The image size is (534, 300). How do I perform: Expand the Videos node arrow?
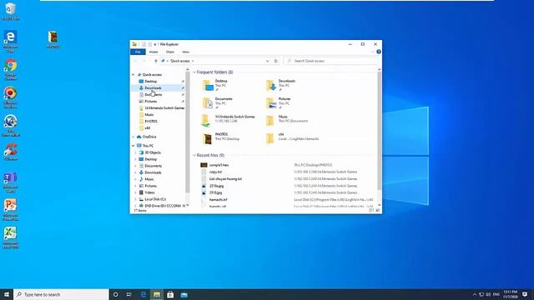[135, 192]
